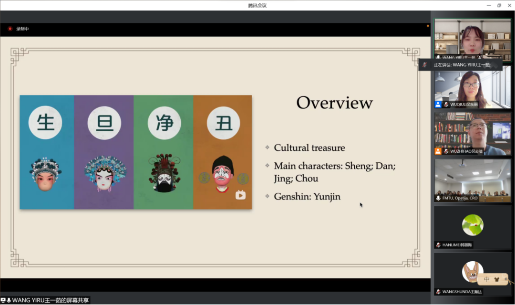
Task: Click HANLIMEI's leaf avatar
Action: tap(473, 225)
